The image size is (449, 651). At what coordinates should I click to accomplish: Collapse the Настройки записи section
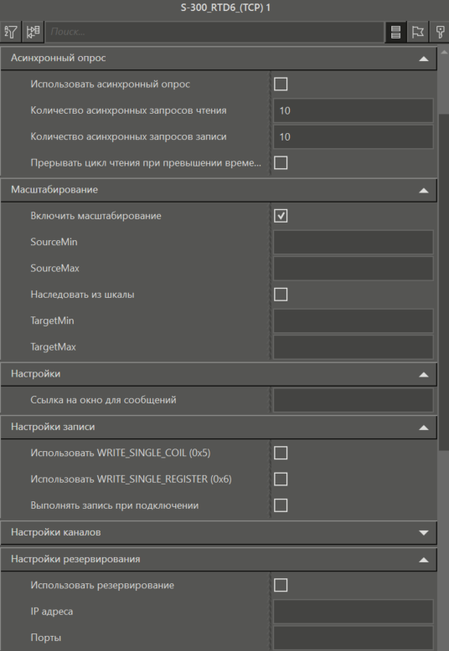[x=424, y=428]
